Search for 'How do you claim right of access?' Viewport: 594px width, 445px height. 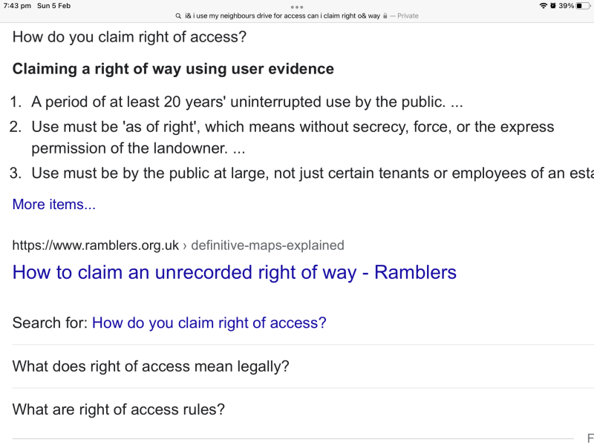tap(209, 323)
